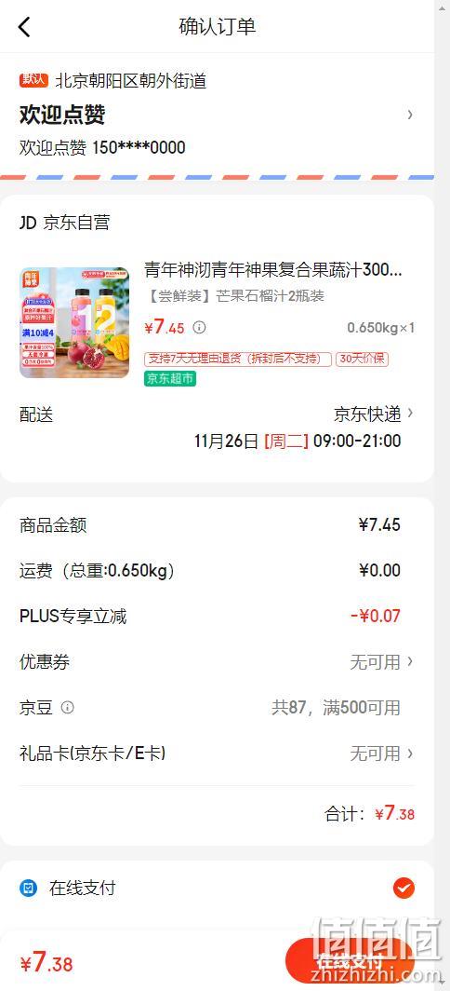The height and width of the screenshot is (991, 450).
Task: Select the 在线支付 checked radio
Action: pos(404,888)
